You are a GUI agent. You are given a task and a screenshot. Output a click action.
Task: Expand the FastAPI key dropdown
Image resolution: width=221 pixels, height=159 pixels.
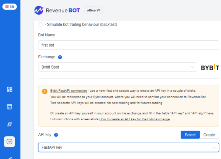coord(128,148)
